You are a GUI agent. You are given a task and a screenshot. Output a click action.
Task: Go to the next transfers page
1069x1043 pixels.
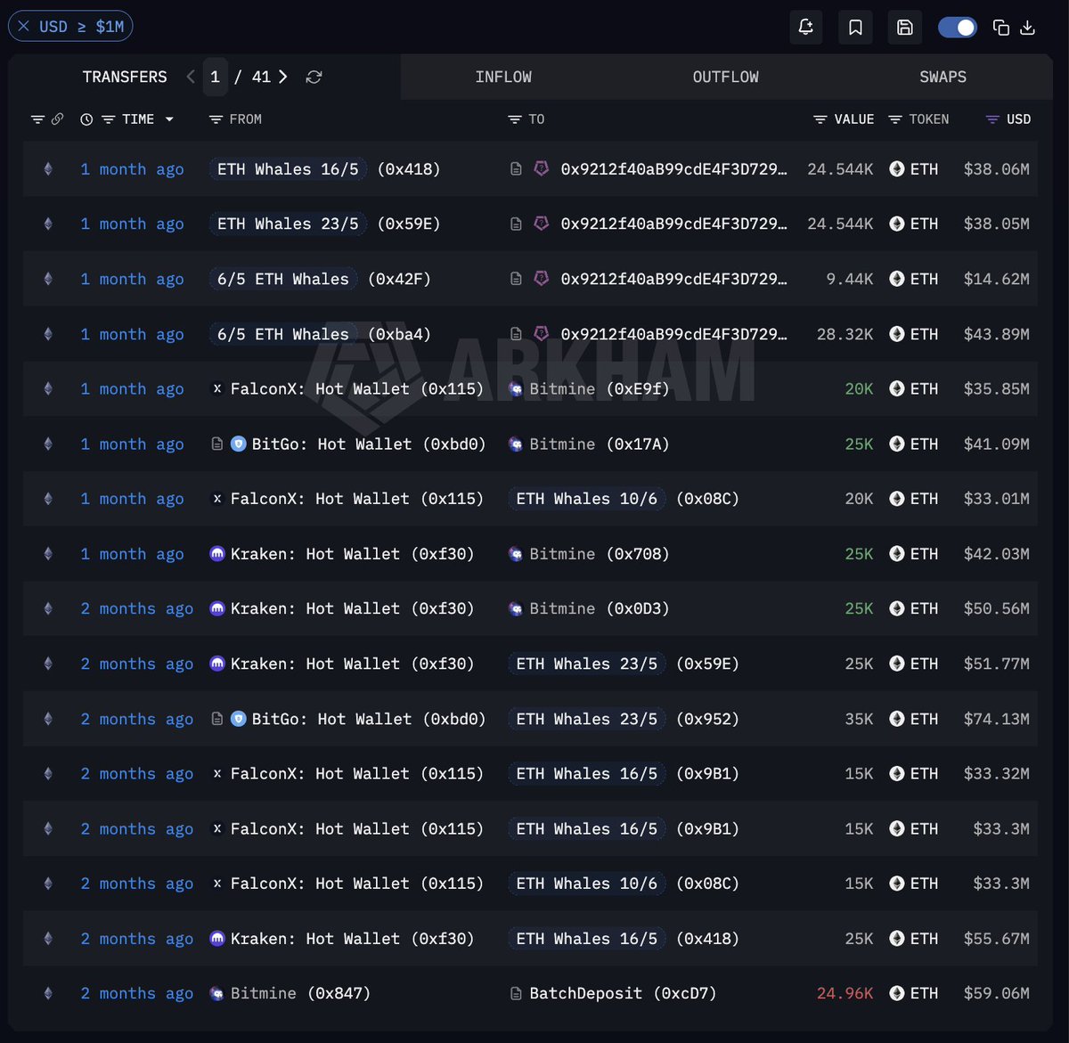pyautogui.click(x=283, y=77)
